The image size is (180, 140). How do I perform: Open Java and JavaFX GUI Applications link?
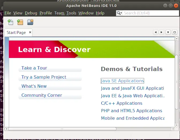[132, 88]
